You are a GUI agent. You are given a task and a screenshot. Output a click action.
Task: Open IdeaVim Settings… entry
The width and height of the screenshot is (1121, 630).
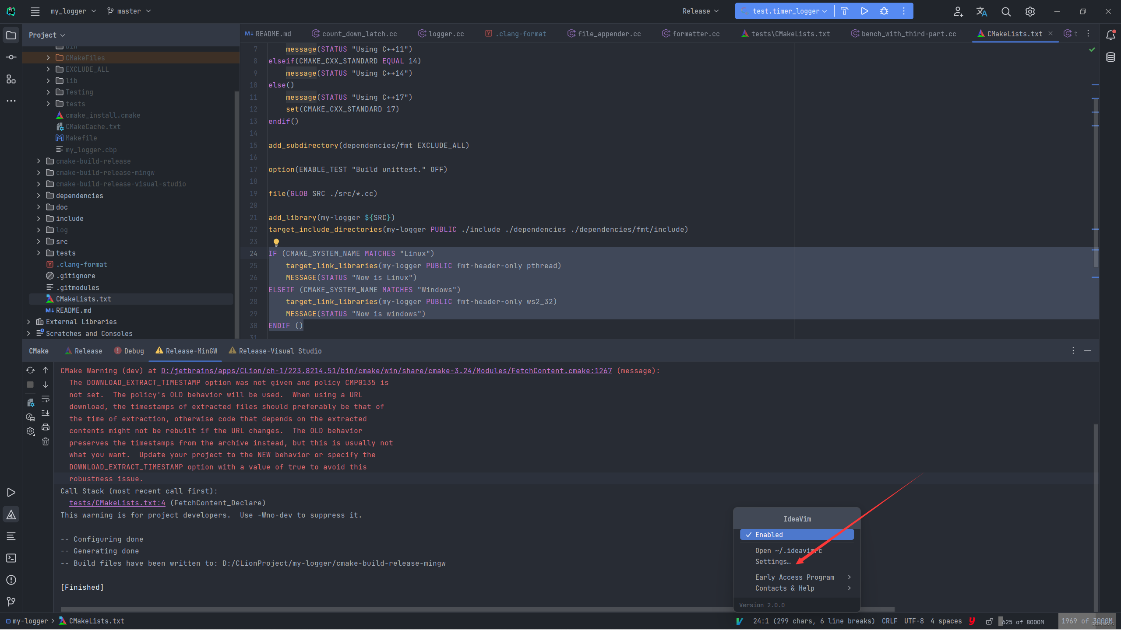(x=797, y=562)
